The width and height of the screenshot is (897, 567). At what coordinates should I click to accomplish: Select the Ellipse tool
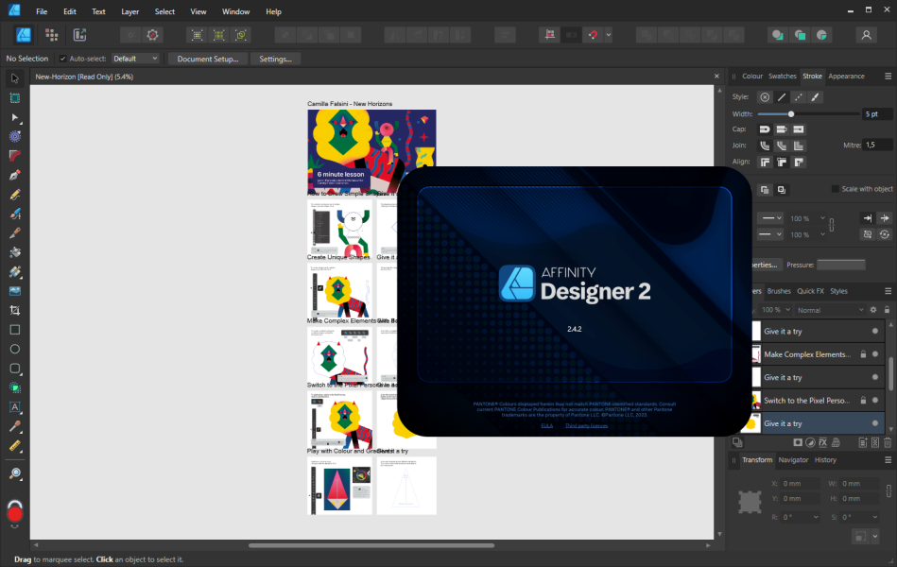tap(15, 349)
